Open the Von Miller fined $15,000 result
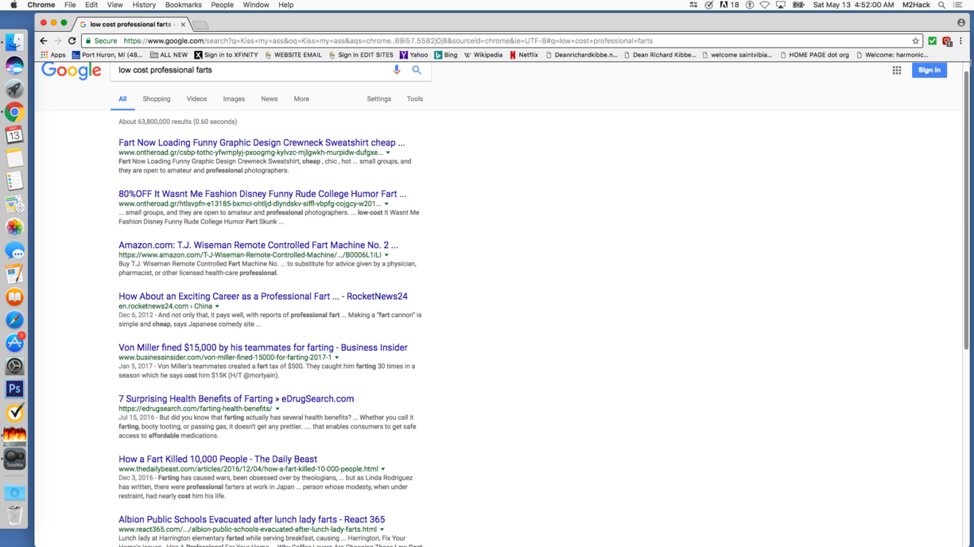This screenshot has height=547, width=974. (x=263, y=347)
